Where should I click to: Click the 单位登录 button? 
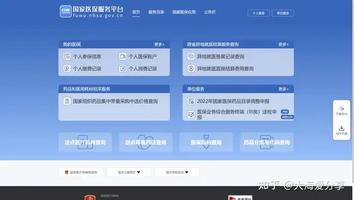click(x=283, y=13)
